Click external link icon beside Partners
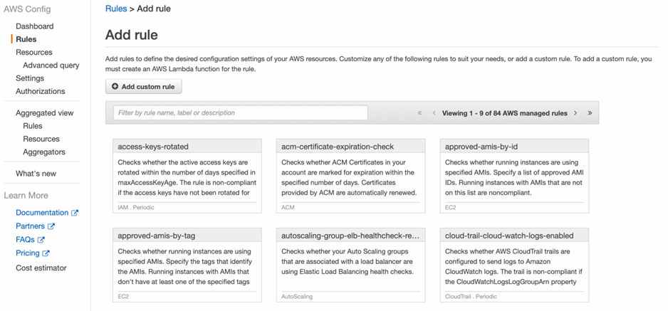 click(x=51, y=226)
